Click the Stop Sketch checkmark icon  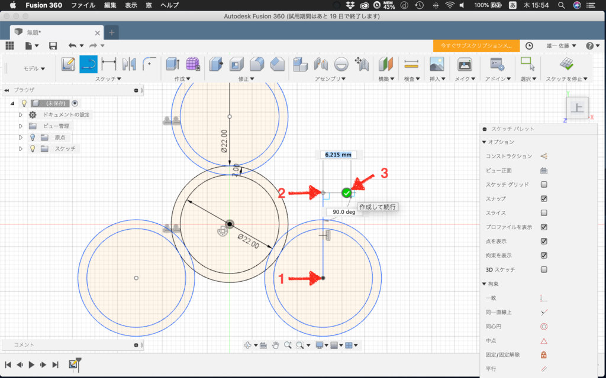pos(566,64)
